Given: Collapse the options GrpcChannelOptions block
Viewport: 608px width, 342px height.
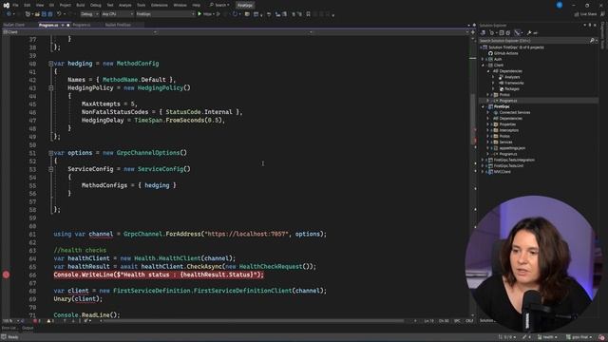Looking at the screenshot, I should [50, 153].
